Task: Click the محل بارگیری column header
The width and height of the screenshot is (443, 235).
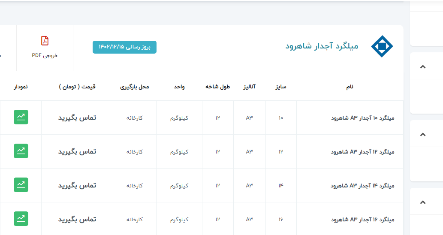Action: pos(135,87)
